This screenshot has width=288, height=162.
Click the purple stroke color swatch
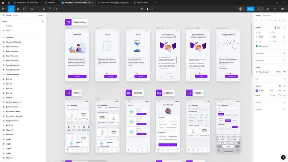coord(257,91)
